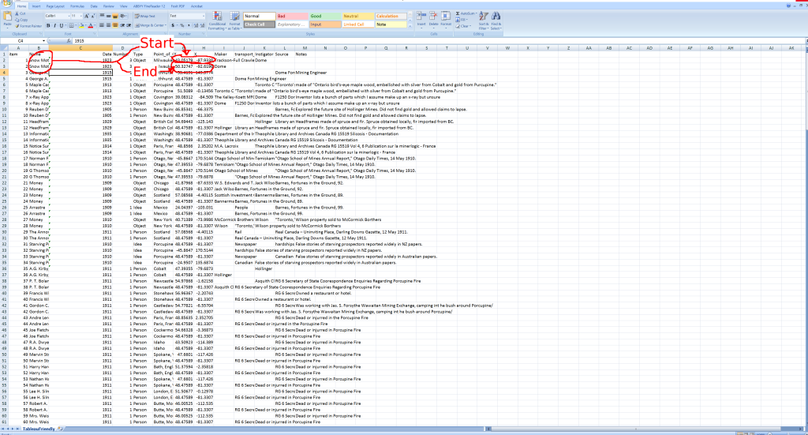Toggle Wrap Text
The height and width of the screenshot is (435, 808).
pyautogui.click(x=145, y=16)
